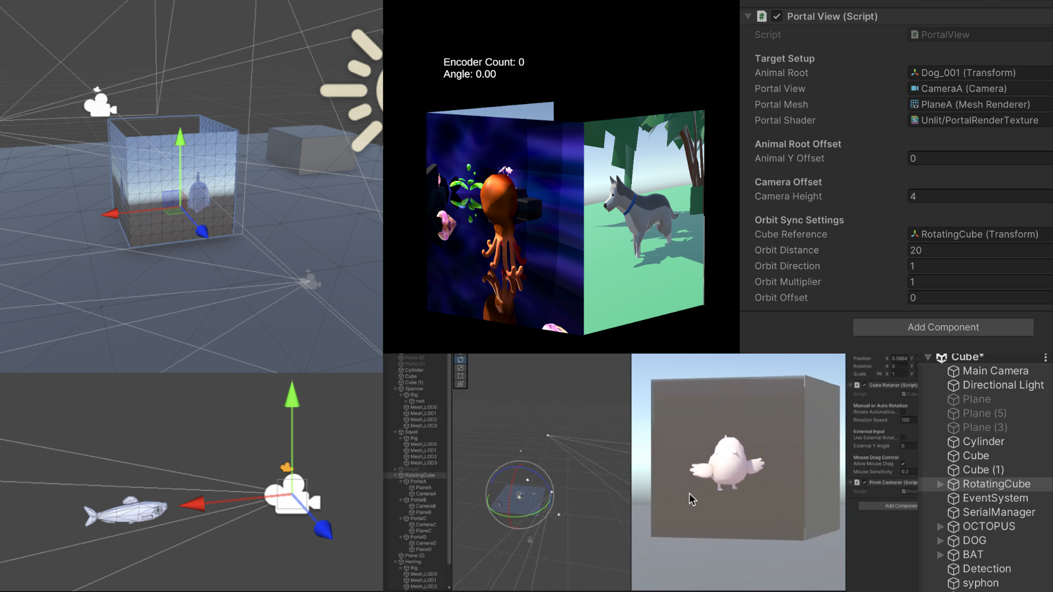Image resolution: width=1053 pixels, height=592 pixels.
Task: Click Add Component below Pivot Centerer
Action: [888, 505]
